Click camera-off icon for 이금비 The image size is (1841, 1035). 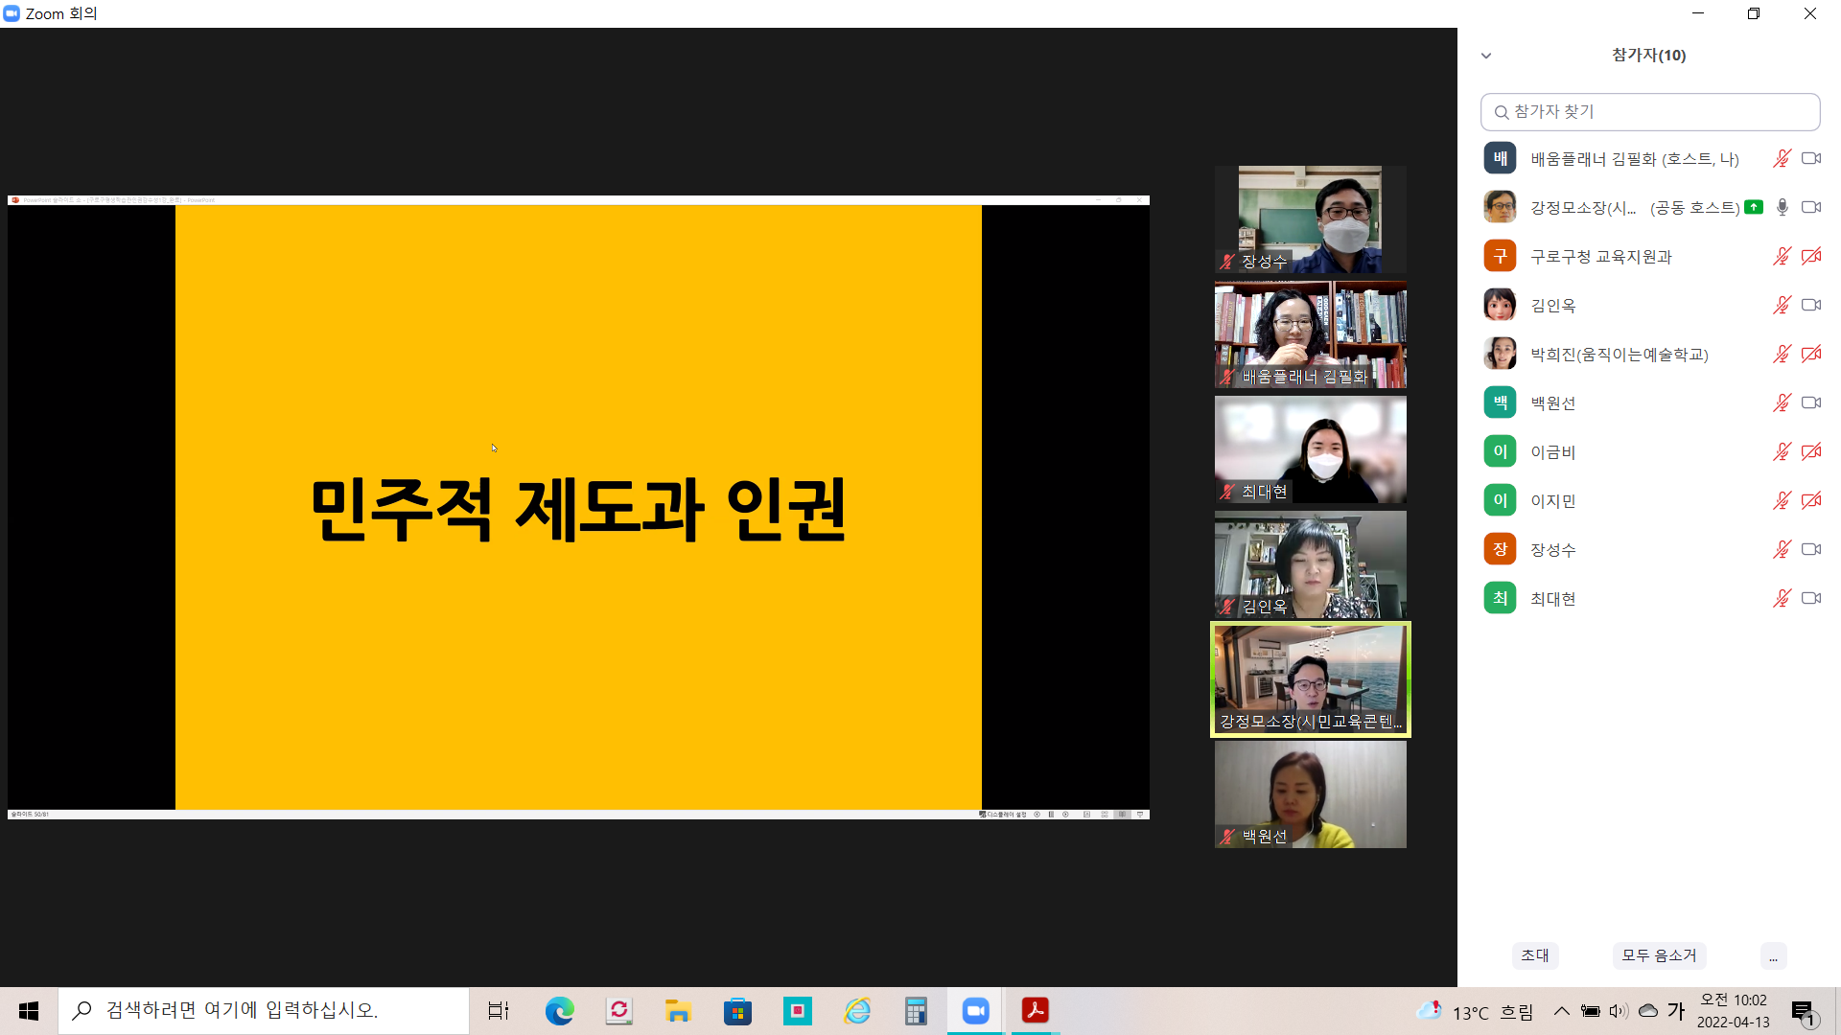[1810, 452]
